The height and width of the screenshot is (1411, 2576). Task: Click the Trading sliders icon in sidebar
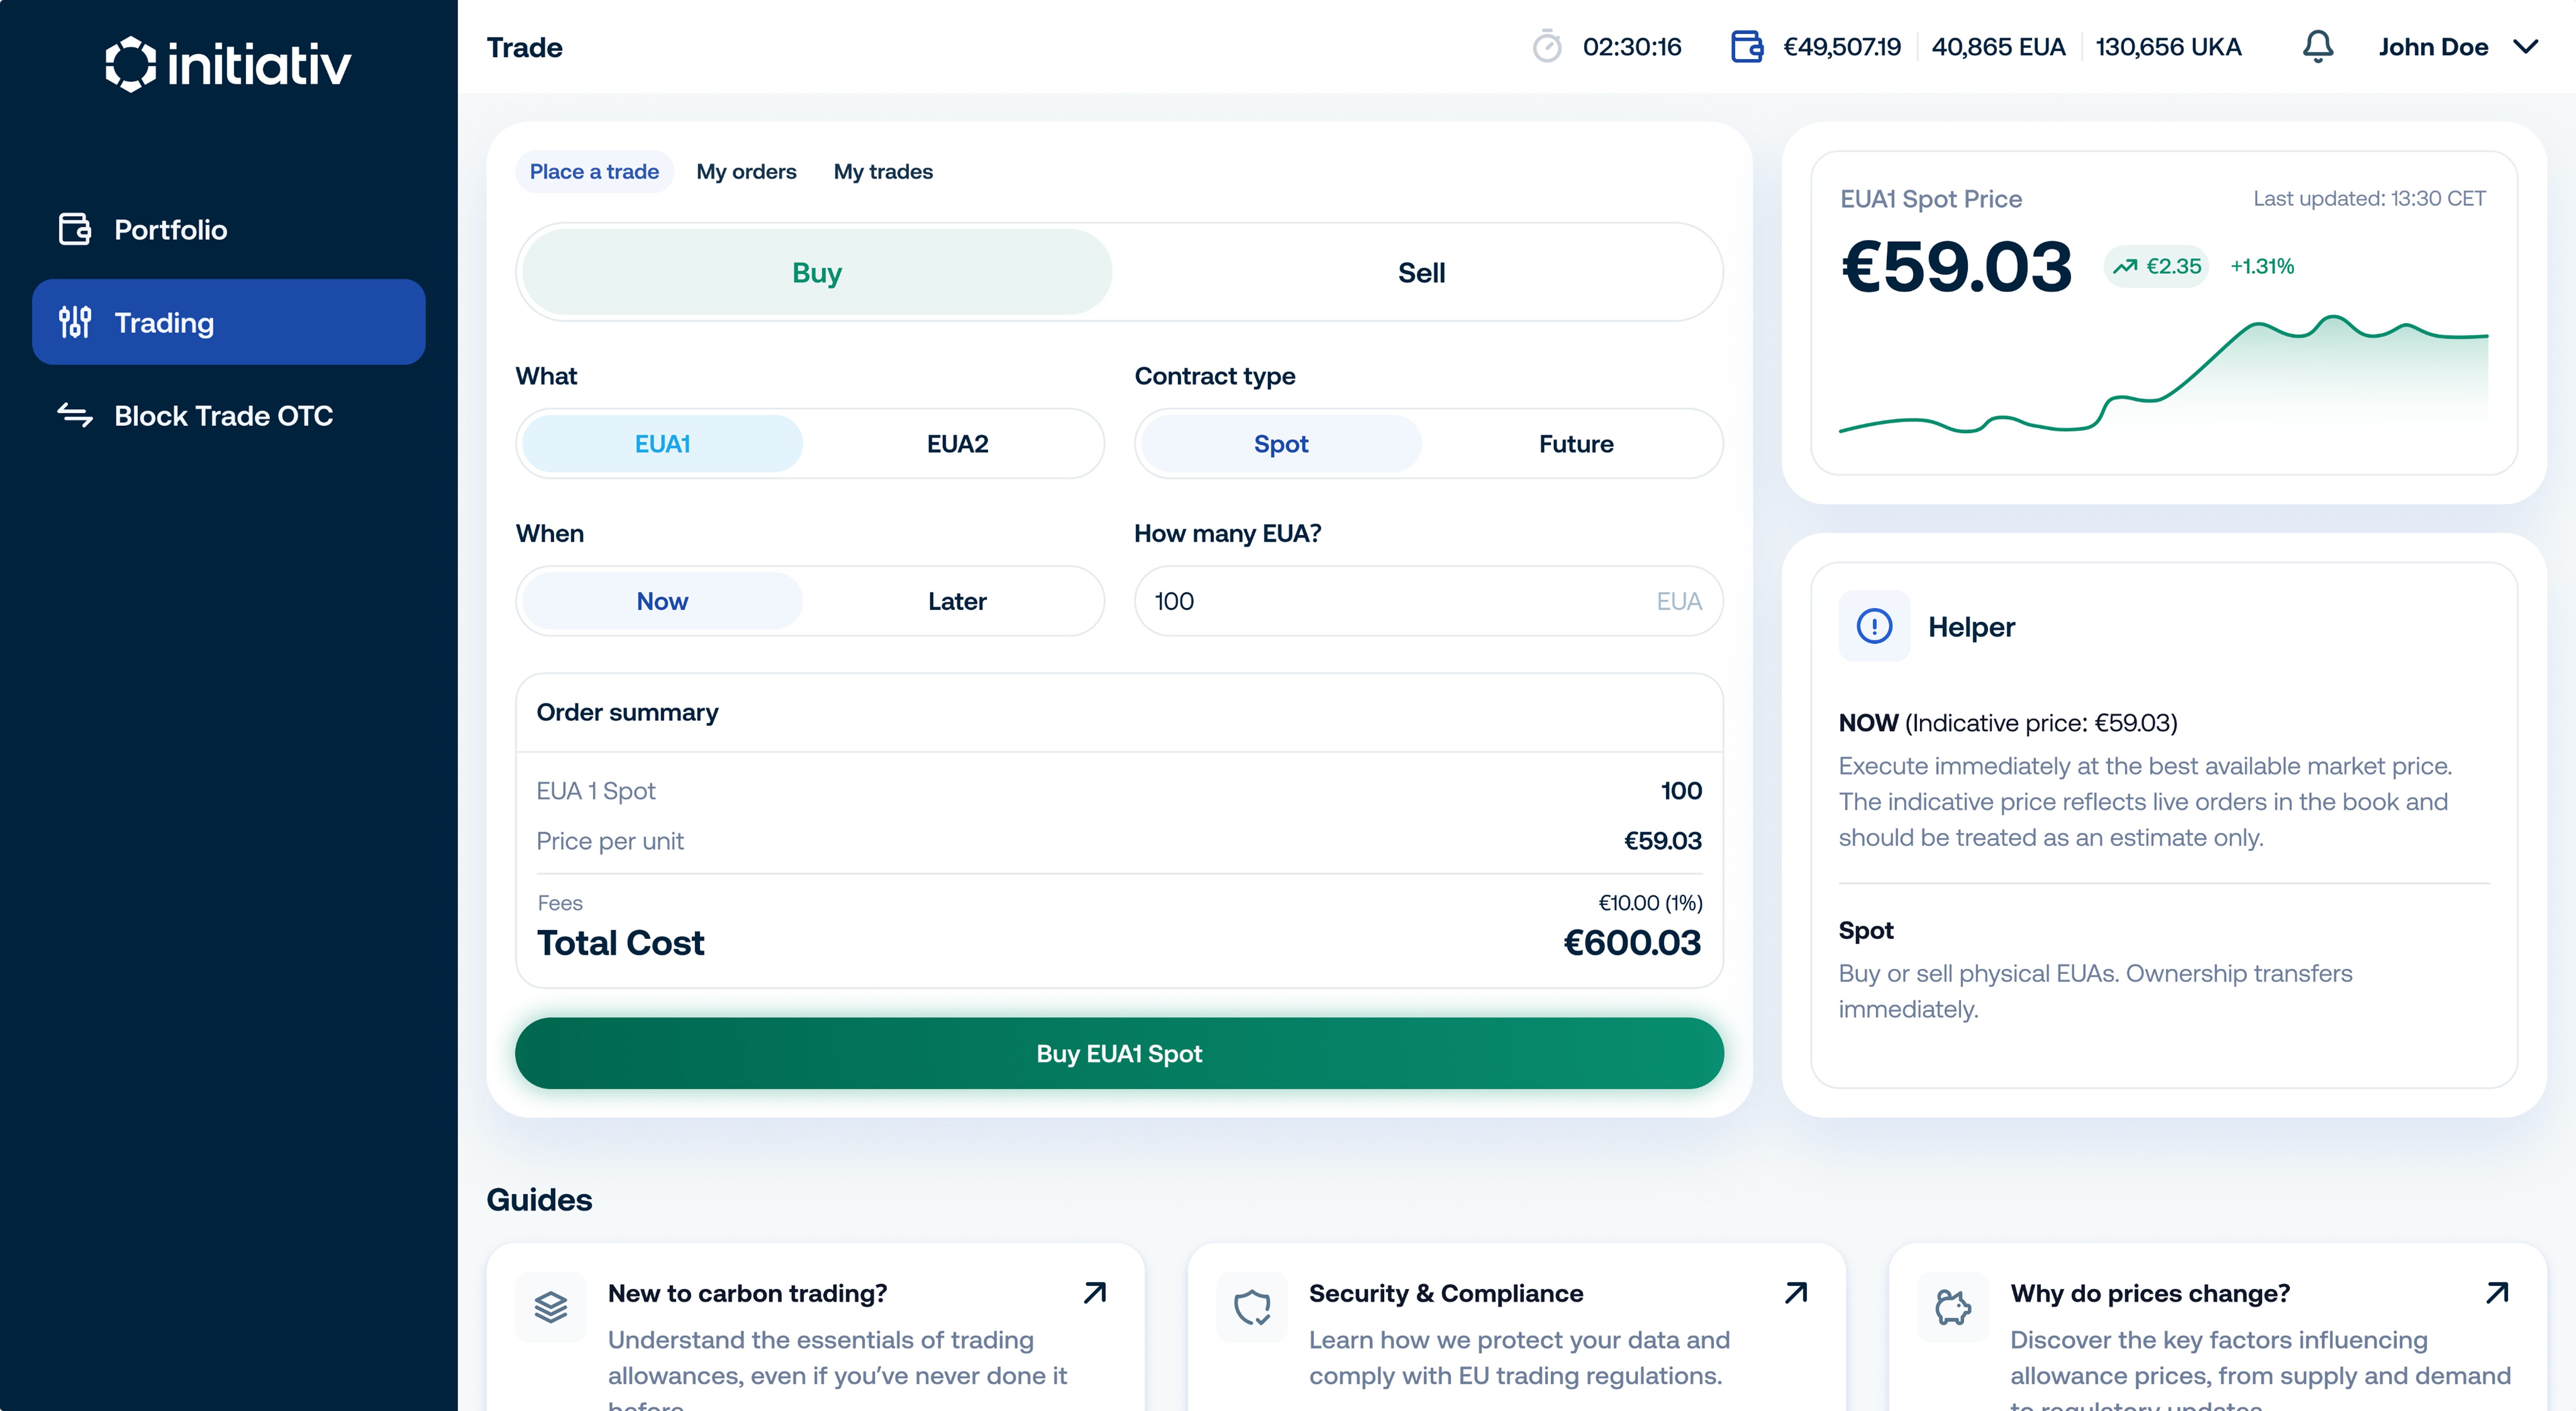click(x=75, y=322)
